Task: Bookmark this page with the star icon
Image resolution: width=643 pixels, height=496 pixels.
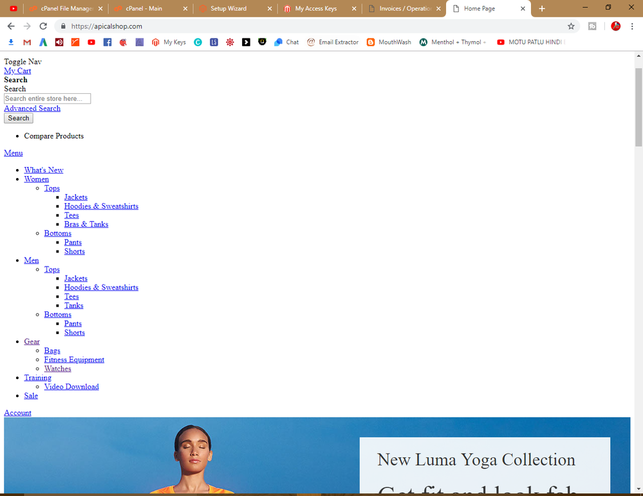Action: pos(571,26)
